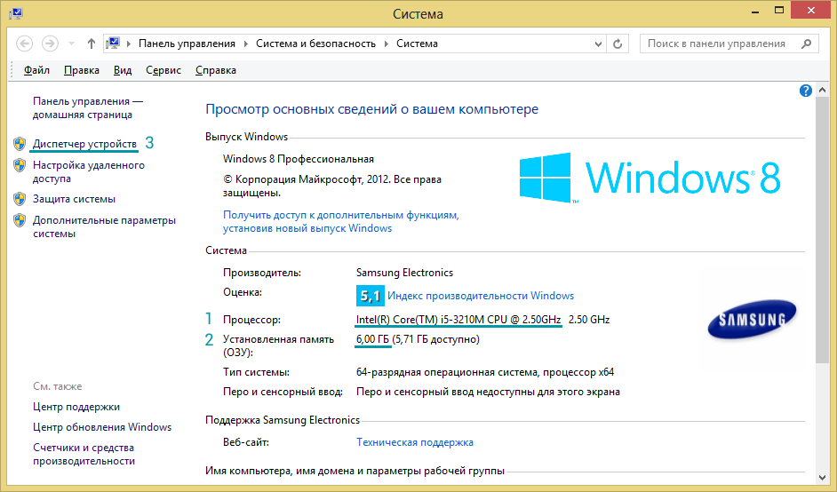Screen dimensions: 837x492
Task: Click shield icon beside Диспетчер устройств
Action: coord(20,144)
